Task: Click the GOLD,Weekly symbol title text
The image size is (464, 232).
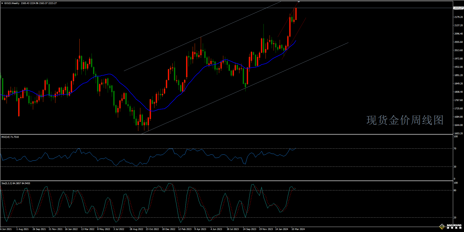Action: (x=12, y=3)
